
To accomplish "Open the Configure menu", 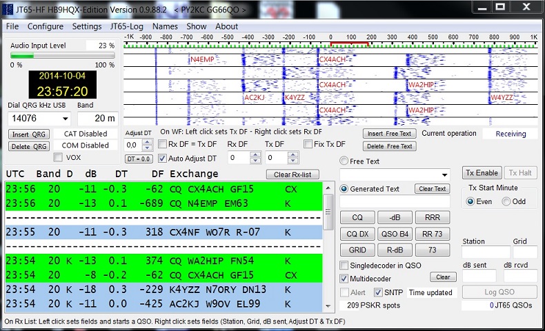I will coord(46,26).
